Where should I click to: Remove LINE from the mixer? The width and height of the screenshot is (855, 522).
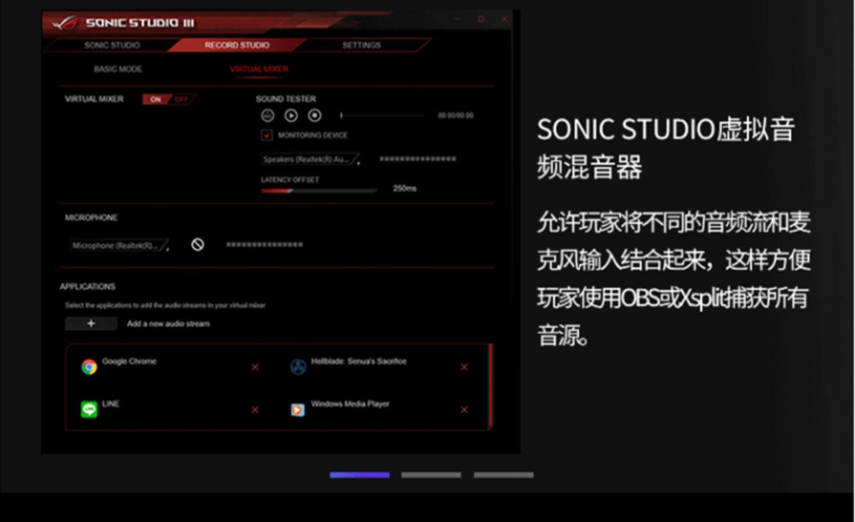255,410
